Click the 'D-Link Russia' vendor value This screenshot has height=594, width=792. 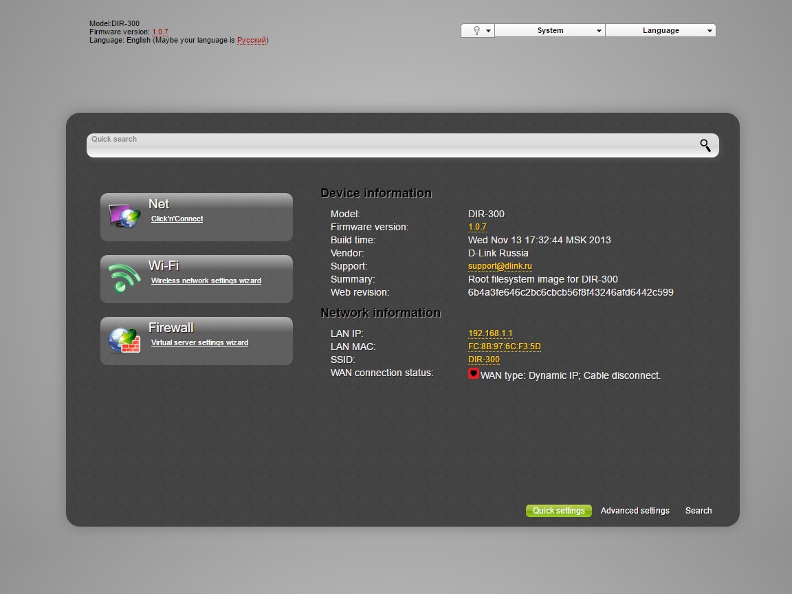pos(498,254)
